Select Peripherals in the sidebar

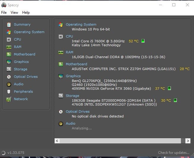[x=23, y=92]
